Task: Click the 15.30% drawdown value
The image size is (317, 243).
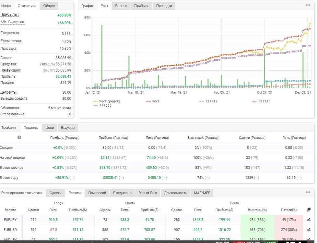Action: 65,49
